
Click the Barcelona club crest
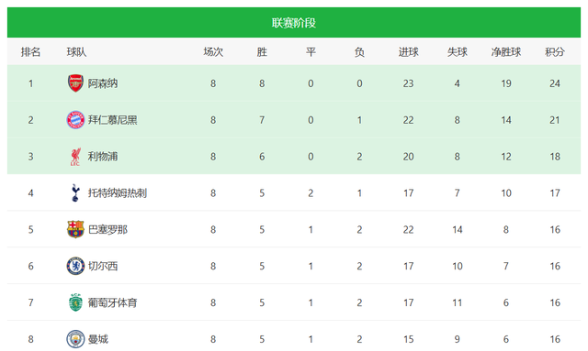[x=75, y=229]
